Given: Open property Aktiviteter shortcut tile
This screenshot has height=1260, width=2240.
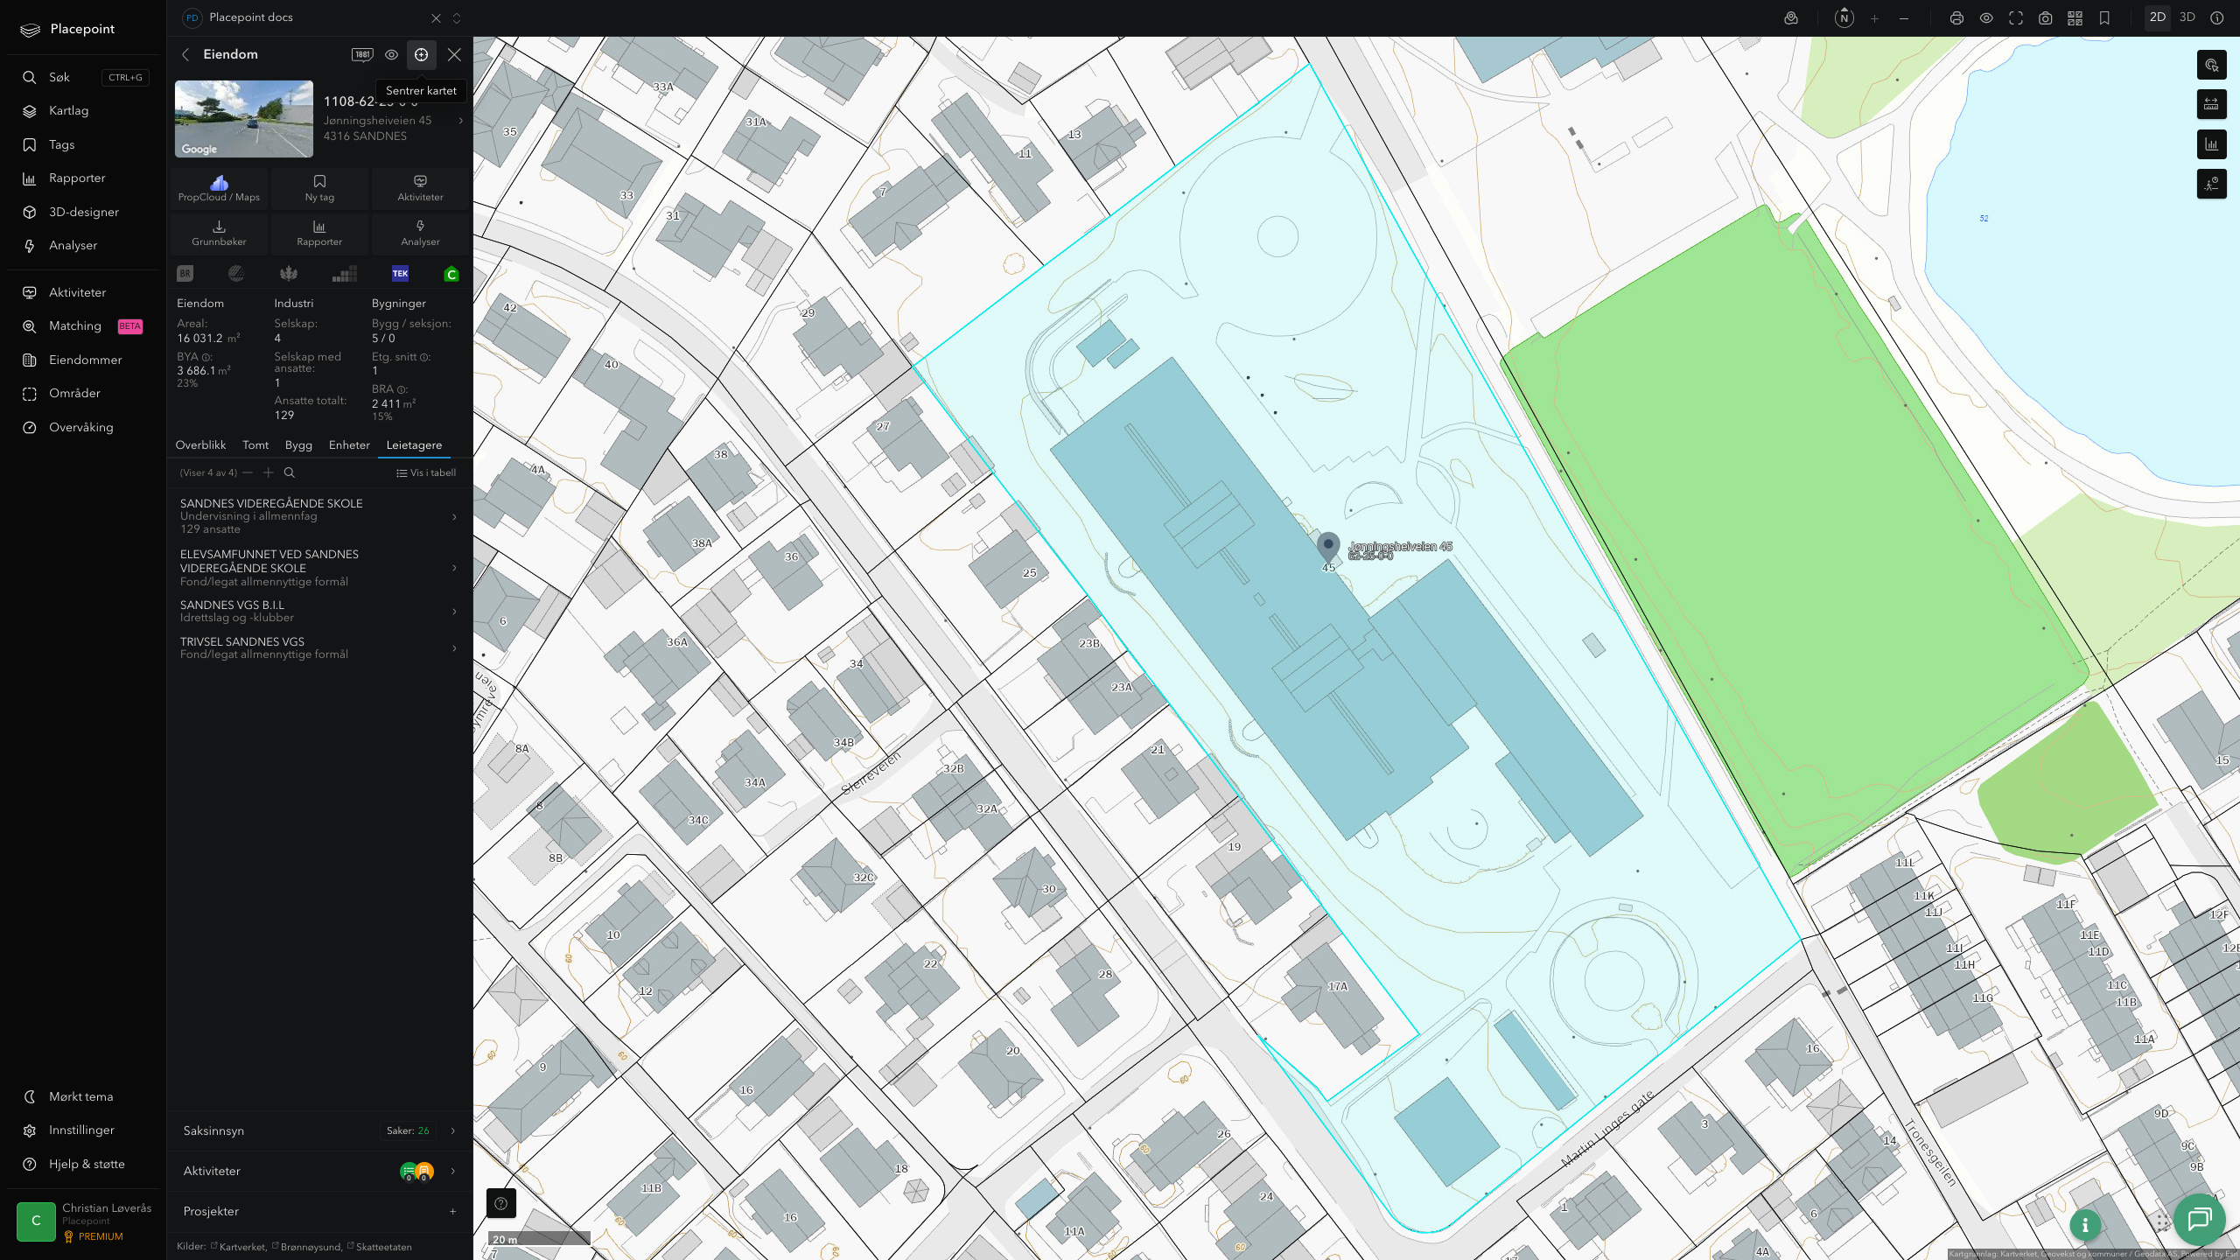Looking at the screenshot, I should coord(420,188).
